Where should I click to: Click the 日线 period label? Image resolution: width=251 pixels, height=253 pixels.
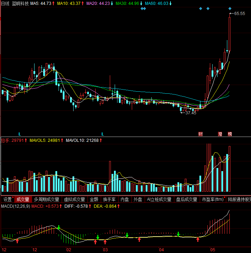5,3
